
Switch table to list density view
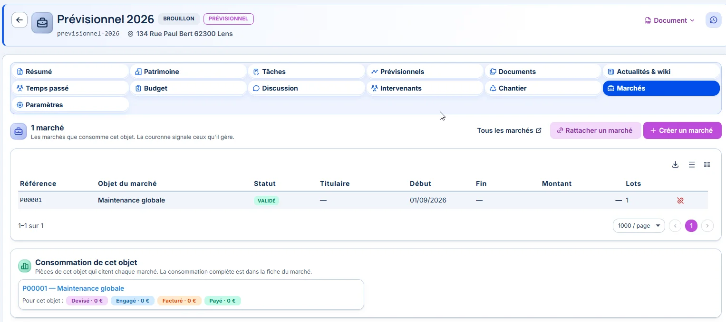coord(692,165)
